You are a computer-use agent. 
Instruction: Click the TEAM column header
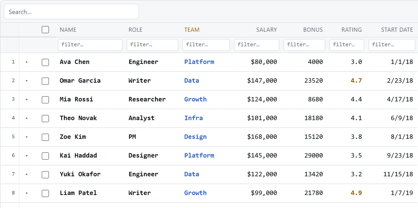coord(192,30)
